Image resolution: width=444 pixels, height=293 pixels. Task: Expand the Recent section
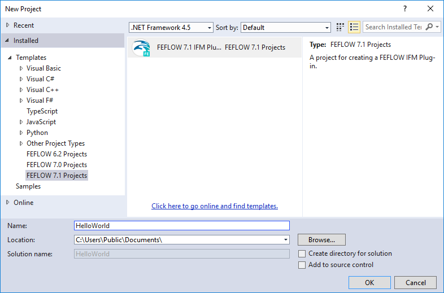coord(8,25)
